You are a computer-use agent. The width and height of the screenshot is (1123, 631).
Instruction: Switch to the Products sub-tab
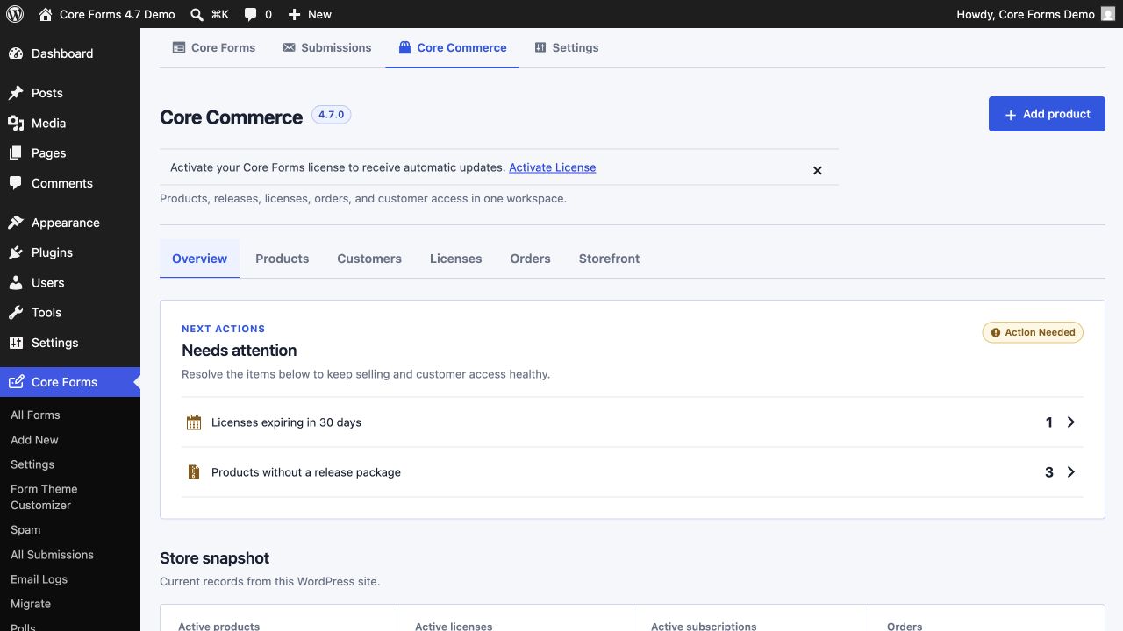(x=282, y=259)
